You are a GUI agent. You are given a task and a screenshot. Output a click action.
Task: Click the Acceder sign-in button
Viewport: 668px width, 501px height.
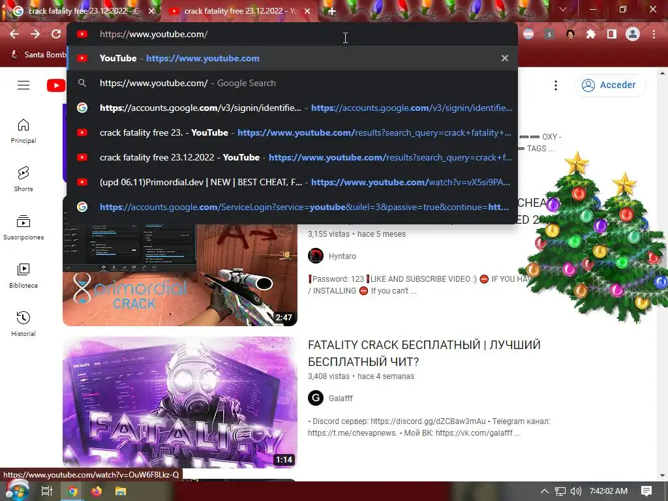point(610,85)
